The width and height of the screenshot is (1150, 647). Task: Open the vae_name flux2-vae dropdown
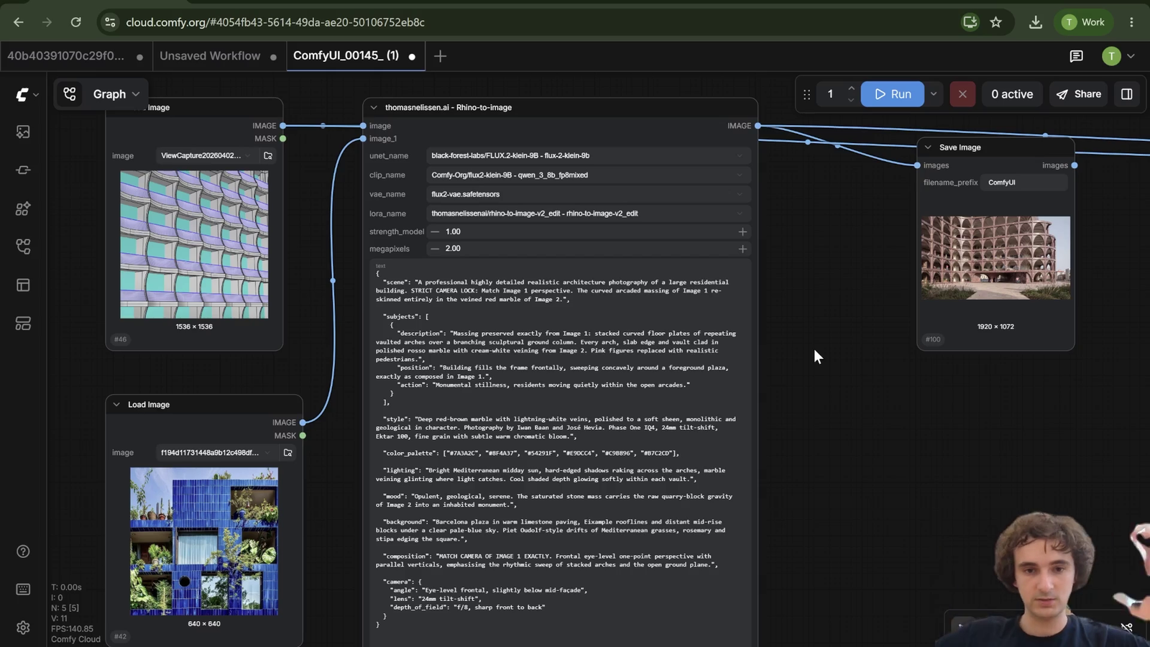point(589,194)
